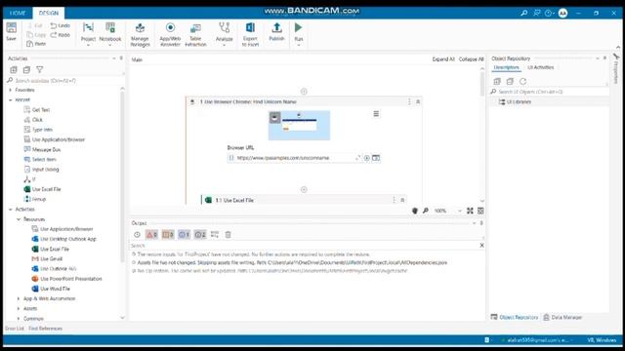Click Expand All in designer
Image resolution: width=625 pixels, height=351 pixels.
[443, 59]
